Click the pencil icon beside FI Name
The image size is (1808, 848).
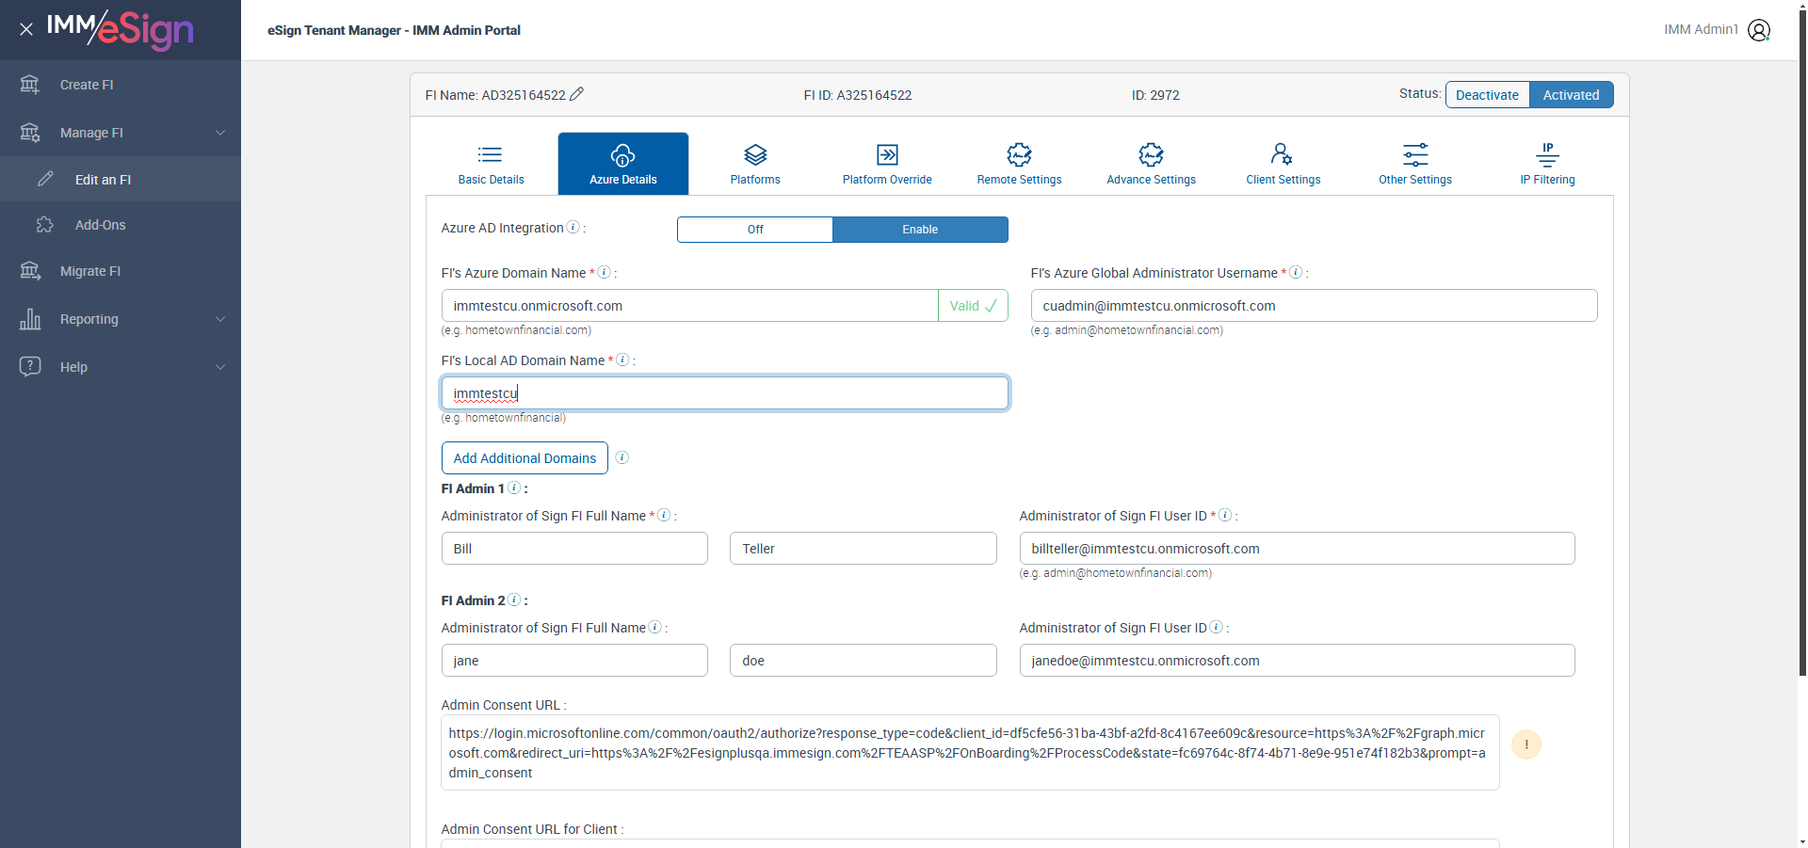pyautogui.click(x=577, y=94)
